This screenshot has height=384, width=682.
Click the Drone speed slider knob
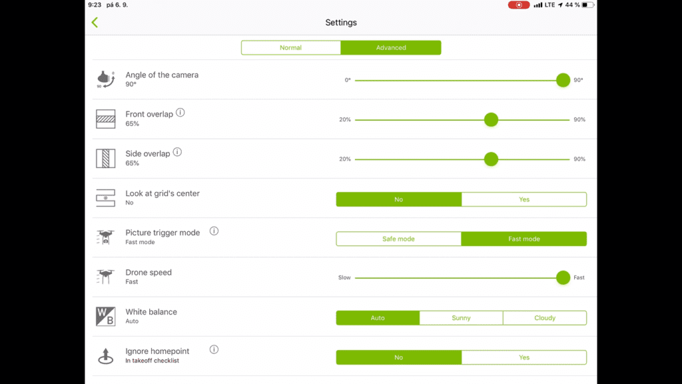coord(563,278)
